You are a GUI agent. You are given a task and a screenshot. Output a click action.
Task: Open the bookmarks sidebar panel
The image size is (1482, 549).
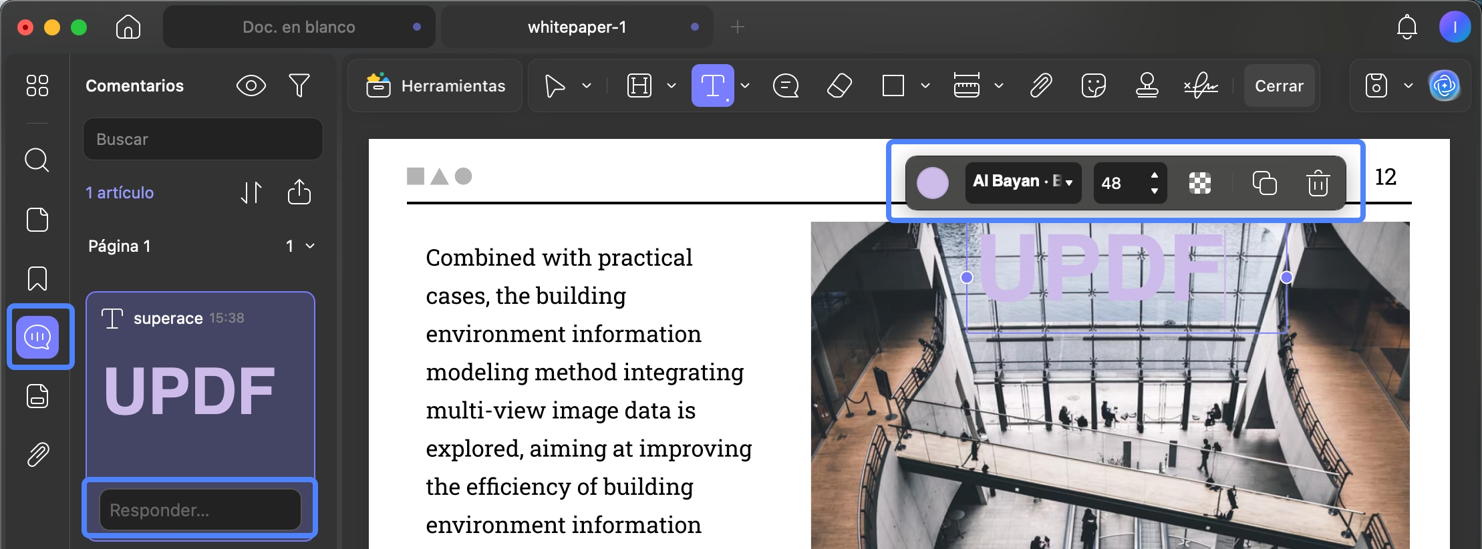click(x=37, y=279)
